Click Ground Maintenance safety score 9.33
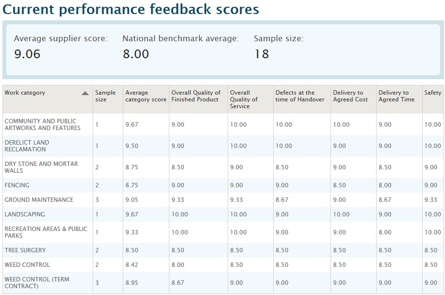This screenshot has width=445, height=295. coord(431,200)
